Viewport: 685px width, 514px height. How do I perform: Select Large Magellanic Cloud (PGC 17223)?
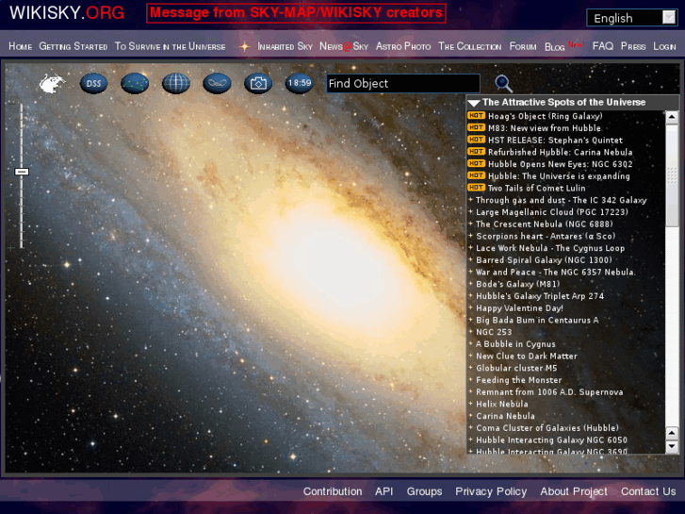tap(552, 212)
